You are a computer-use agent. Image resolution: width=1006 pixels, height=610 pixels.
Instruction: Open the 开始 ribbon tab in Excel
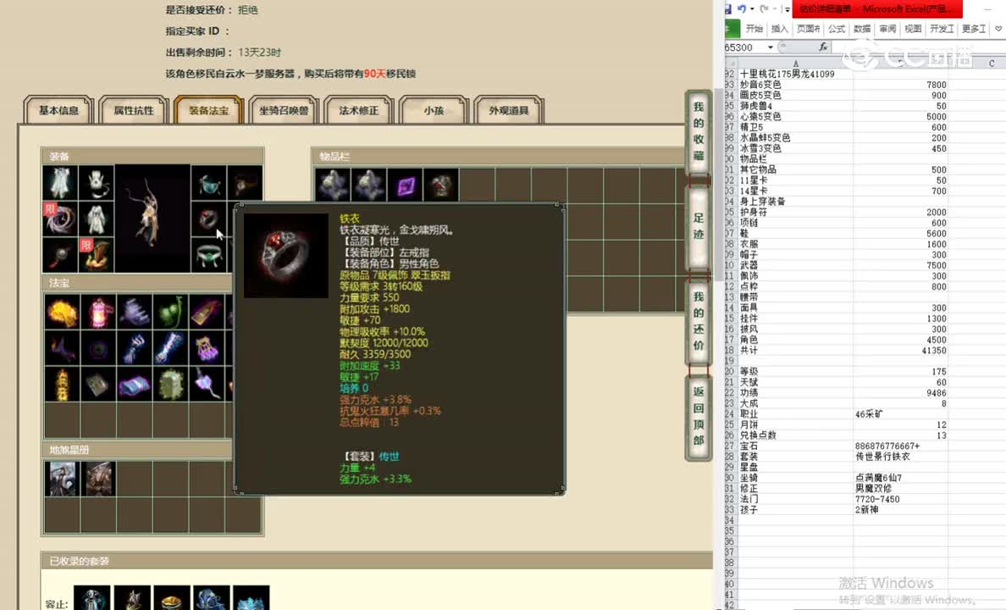pyautogui.click(x=754, y=29)
